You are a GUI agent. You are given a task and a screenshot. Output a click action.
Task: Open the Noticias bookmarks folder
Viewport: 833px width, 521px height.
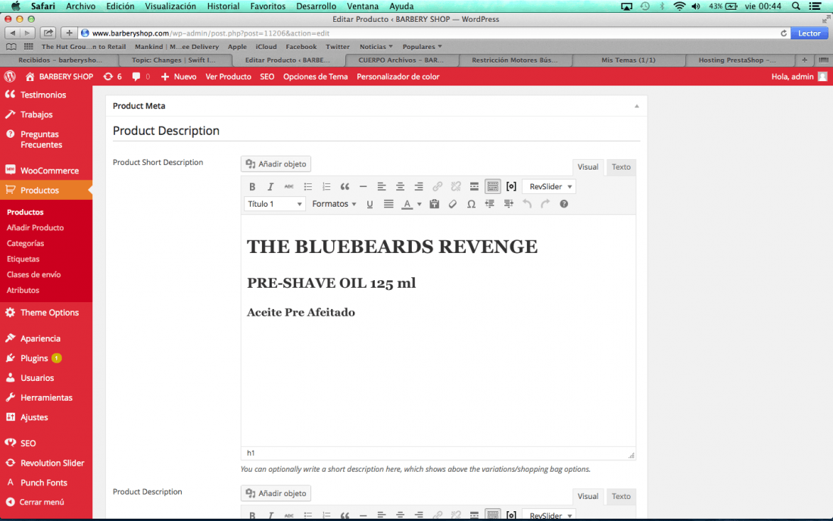pos(376,47)
